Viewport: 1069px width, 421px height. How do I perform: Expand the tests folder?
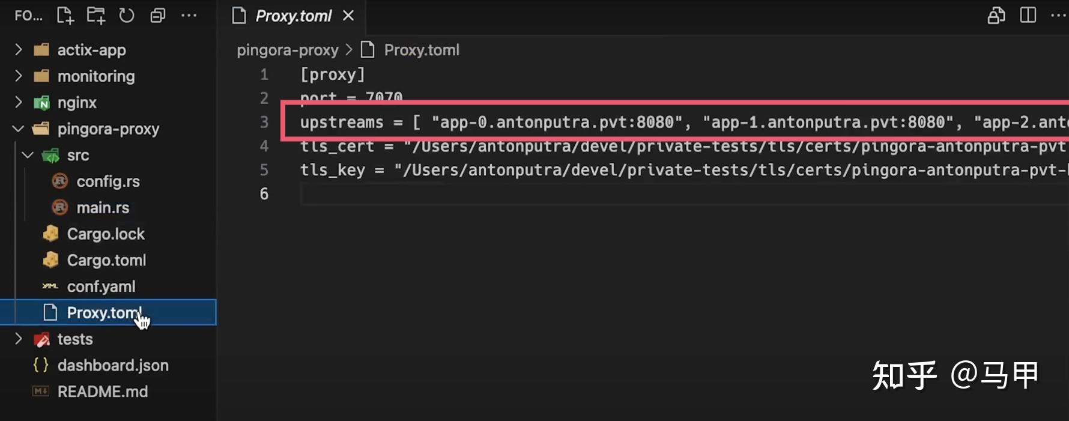[x=18, y=339]
